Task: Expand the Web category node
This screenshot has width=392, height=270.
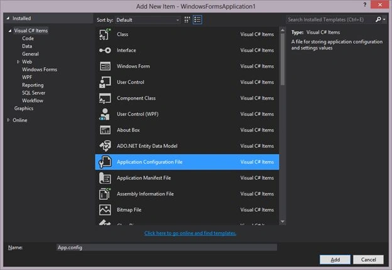Action: [18, 62]
